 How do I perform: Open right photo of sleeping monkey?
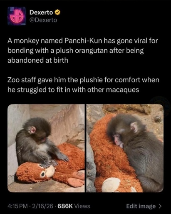click(125, 148)
